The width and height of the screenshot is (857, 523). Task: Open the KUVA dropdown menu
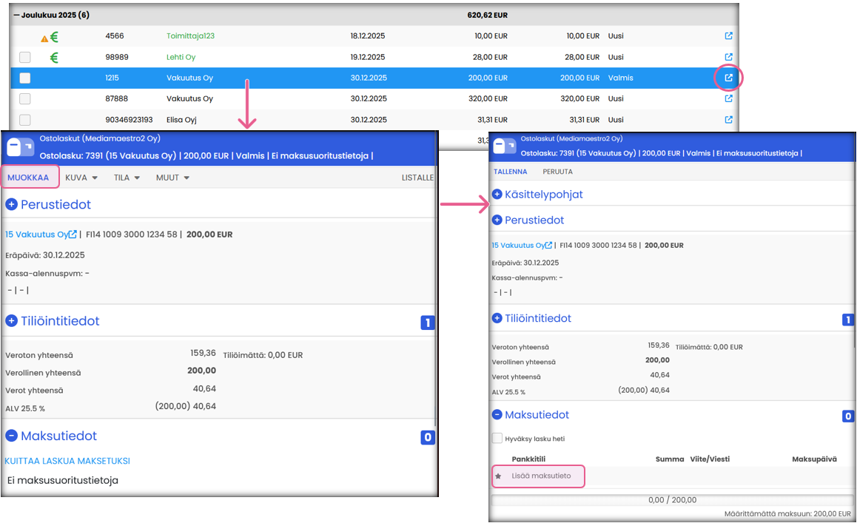coord(81,178)
